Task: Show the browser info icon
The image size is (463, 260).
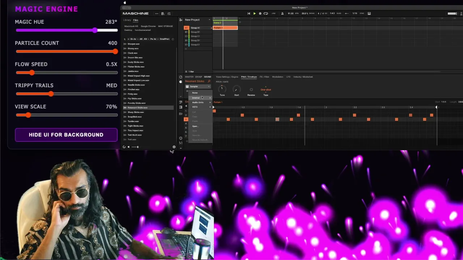Action: click(174, 147)
